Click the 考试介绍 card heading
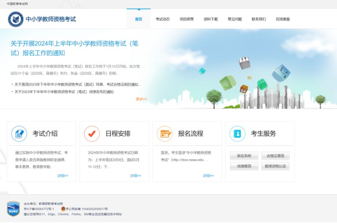The image size is (337, 223). tap(45, 133)
